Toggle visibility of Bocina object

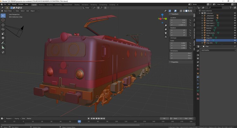(235, 30)
